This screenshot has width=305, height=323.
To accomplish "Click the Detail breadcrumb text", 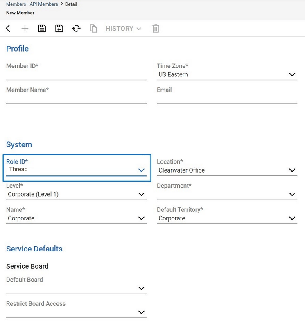I will [71, 4].
